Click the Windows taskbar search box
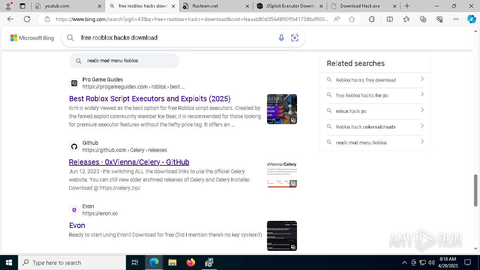Viewport: 480px width, 270px height. click(72, 262)
